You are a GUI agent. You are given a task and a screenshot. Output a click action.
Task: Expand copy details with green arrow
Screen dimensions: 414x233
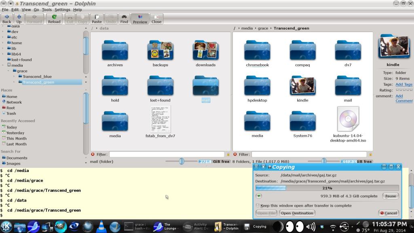point(258,196)
